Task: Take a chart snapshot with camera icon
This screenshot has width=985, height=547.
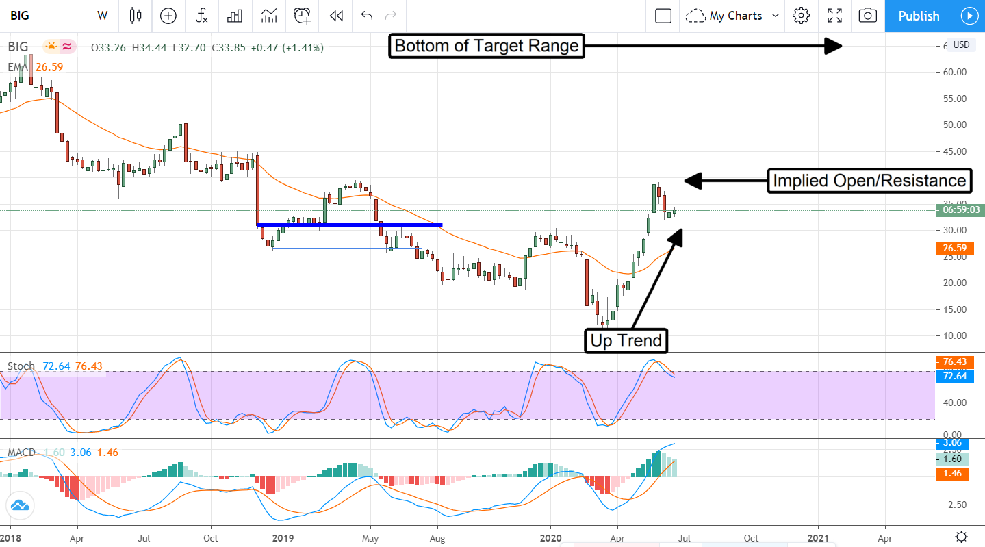Action: point(868,16)
